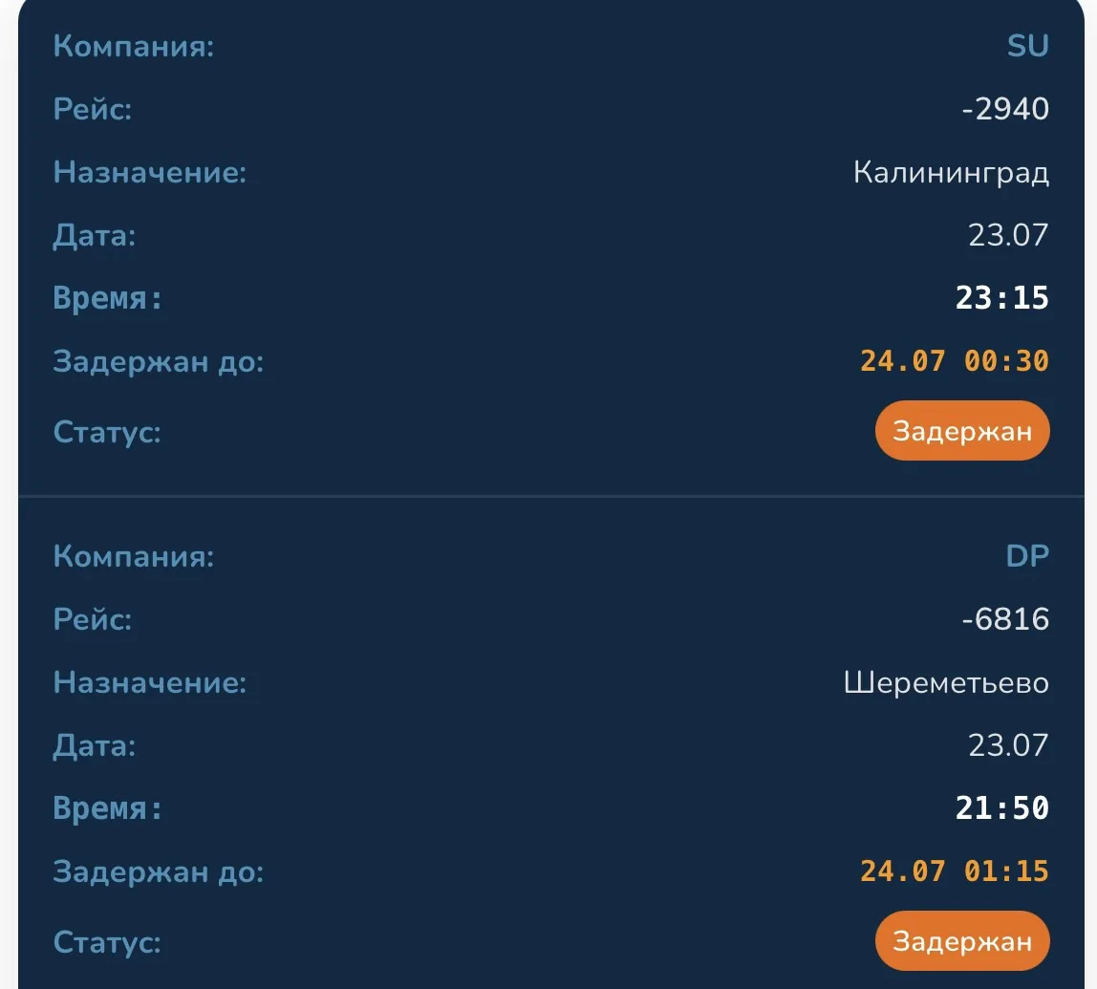Click the date 23.07 of SU flight
This screenshot has width=1097, height=989.
(x=1008, y=235)
